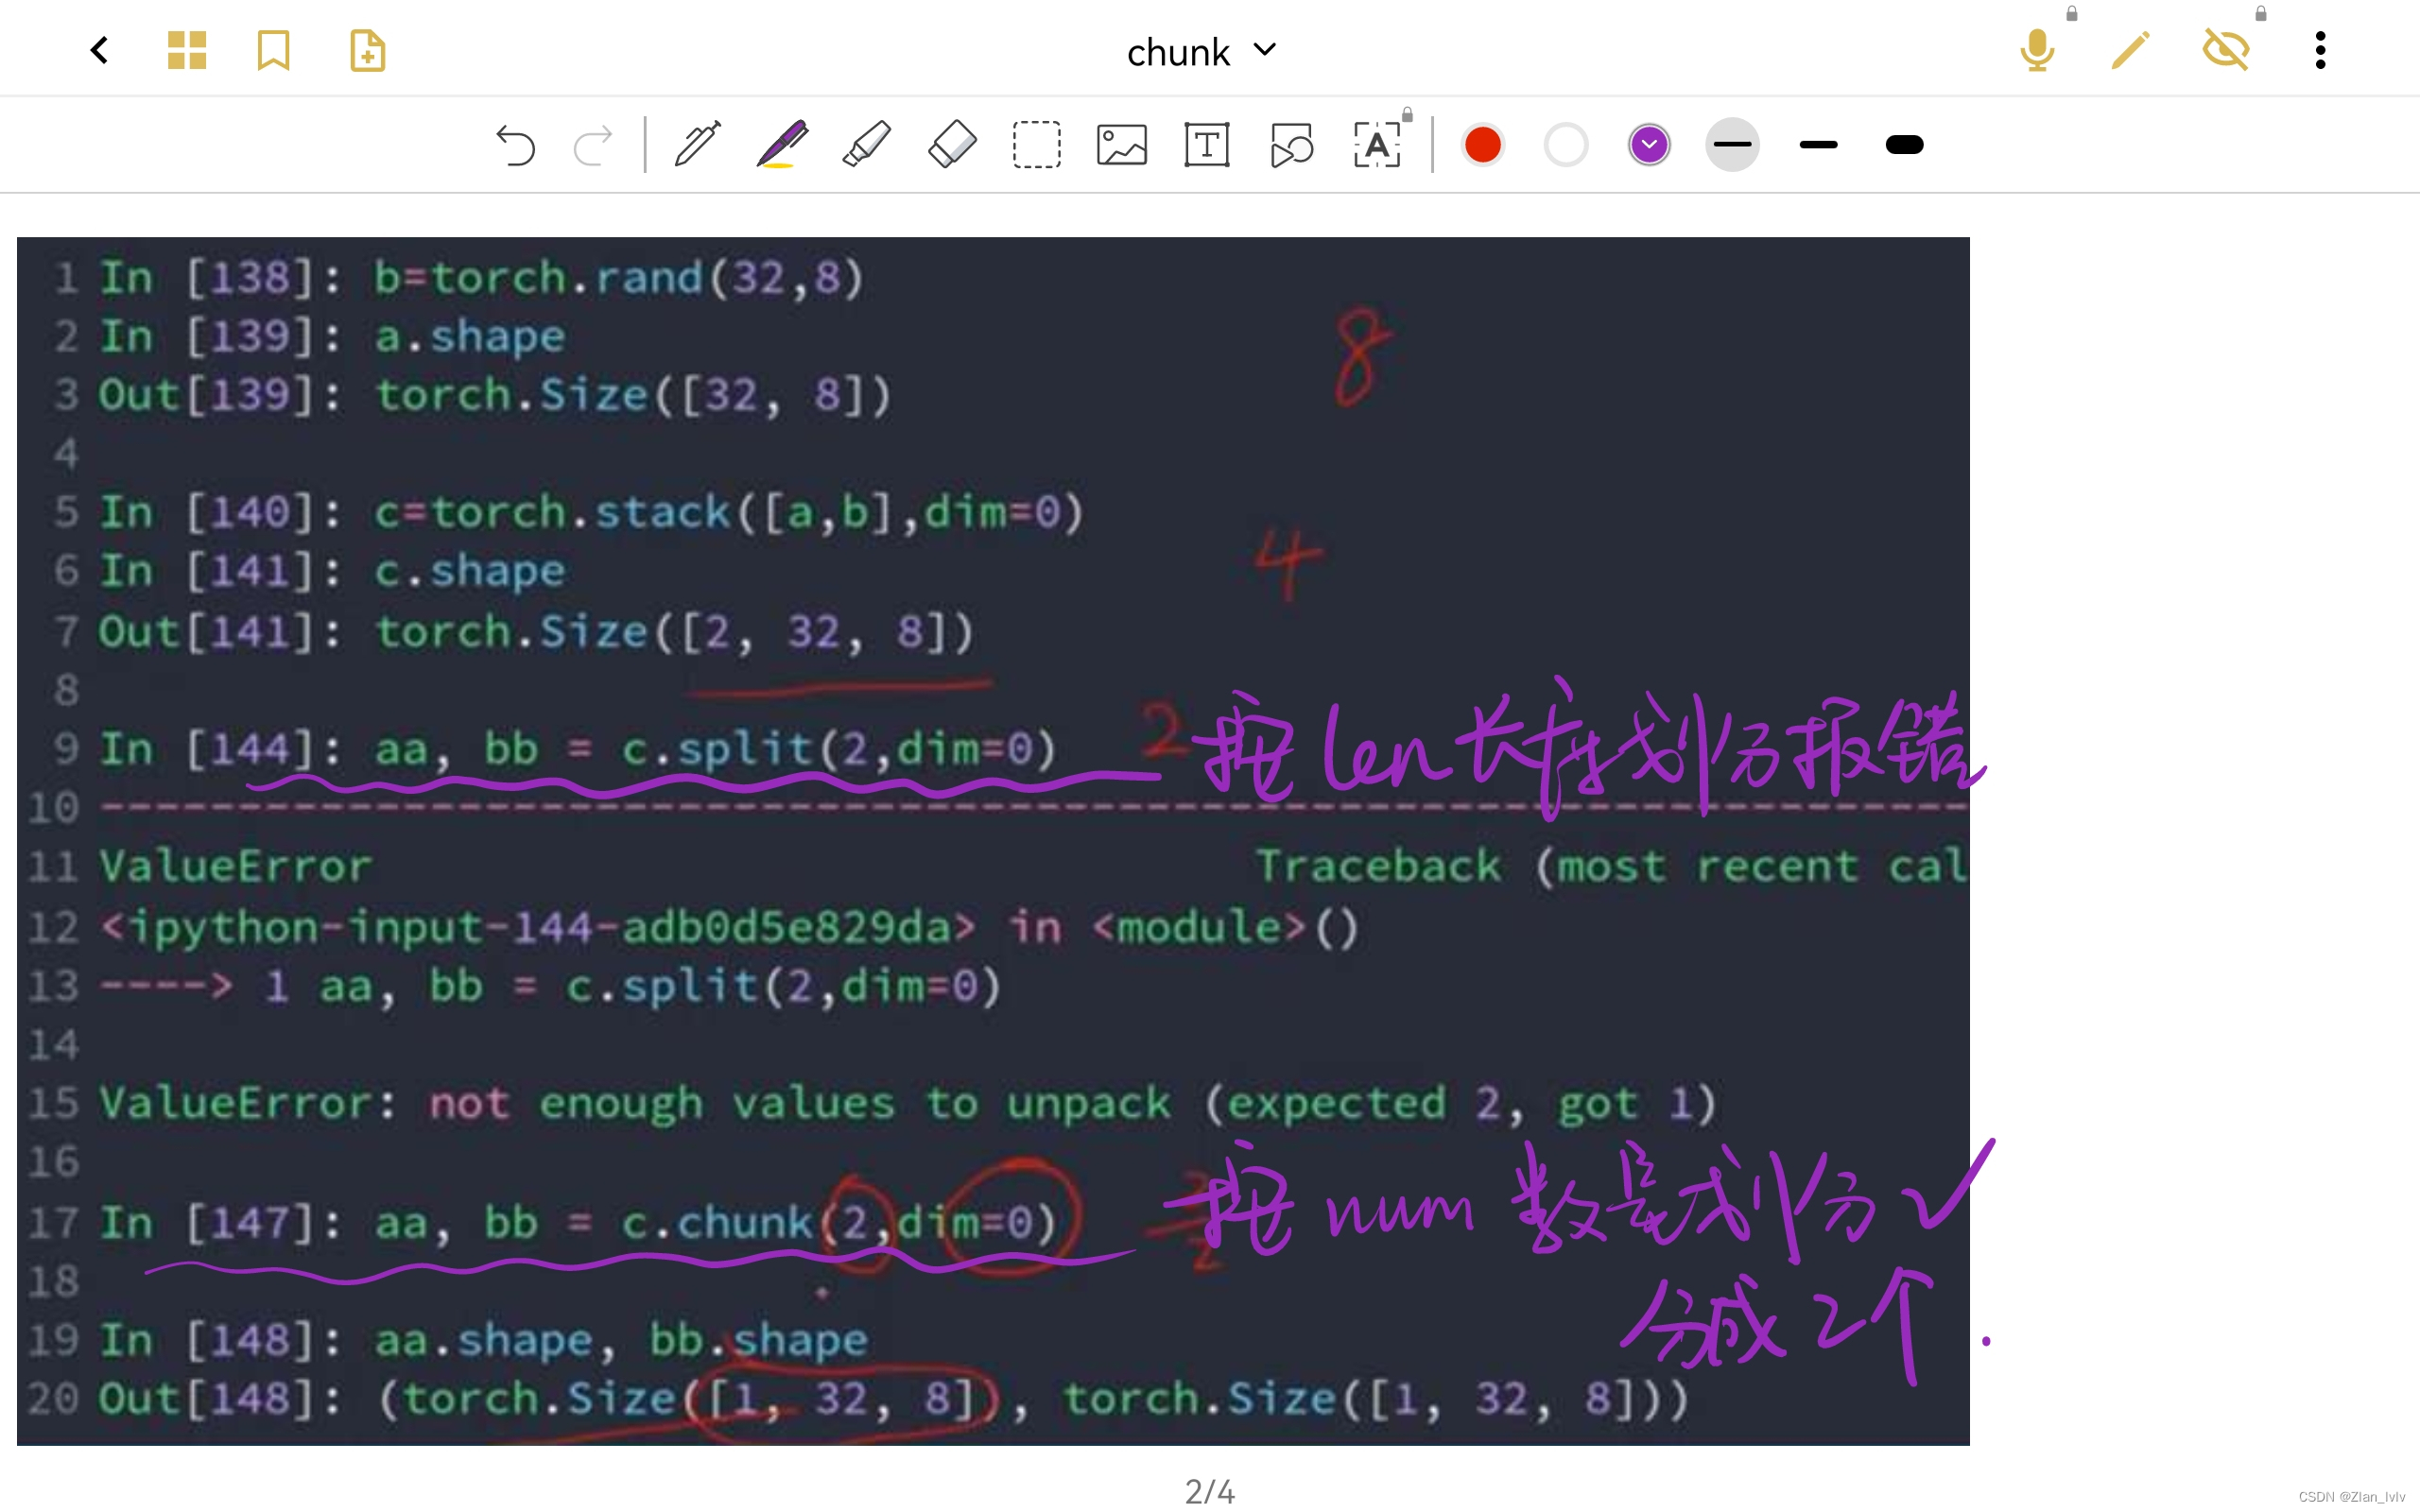
Task: Select the text box tool
Action: pyautogui.click(x=1206, y=145)
